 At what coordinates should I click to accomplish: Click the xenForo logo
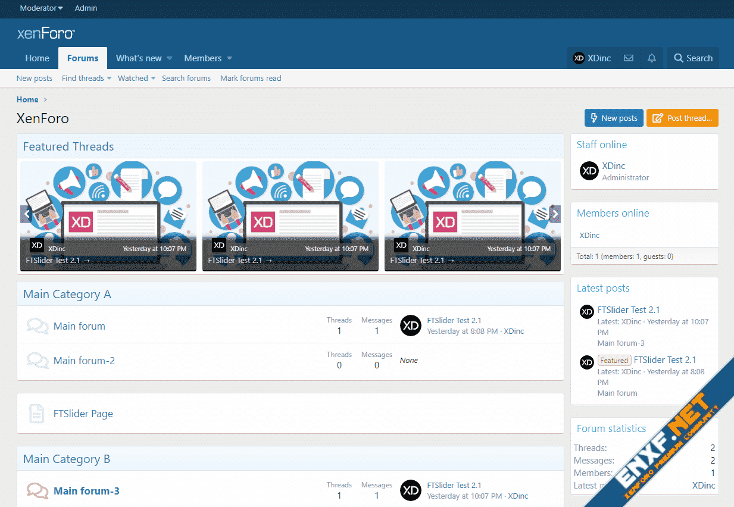click(x=46, y=34)
